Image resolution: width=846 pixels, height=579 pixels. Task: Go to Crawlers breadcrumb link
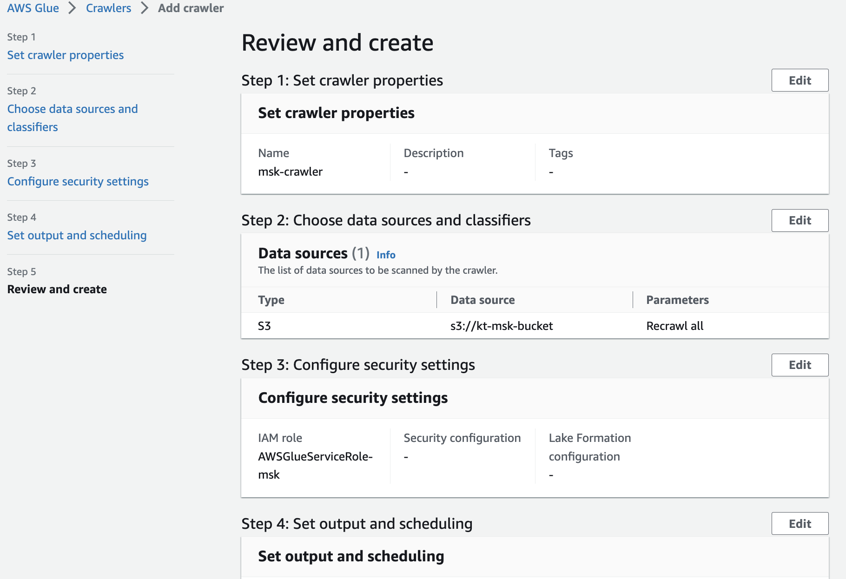coord(108,8)
